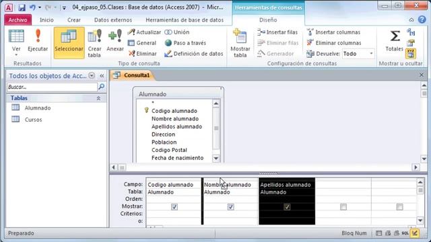Undo the last action
The height and width of the screenshot is (242, 431).
[x=32, y=7]
